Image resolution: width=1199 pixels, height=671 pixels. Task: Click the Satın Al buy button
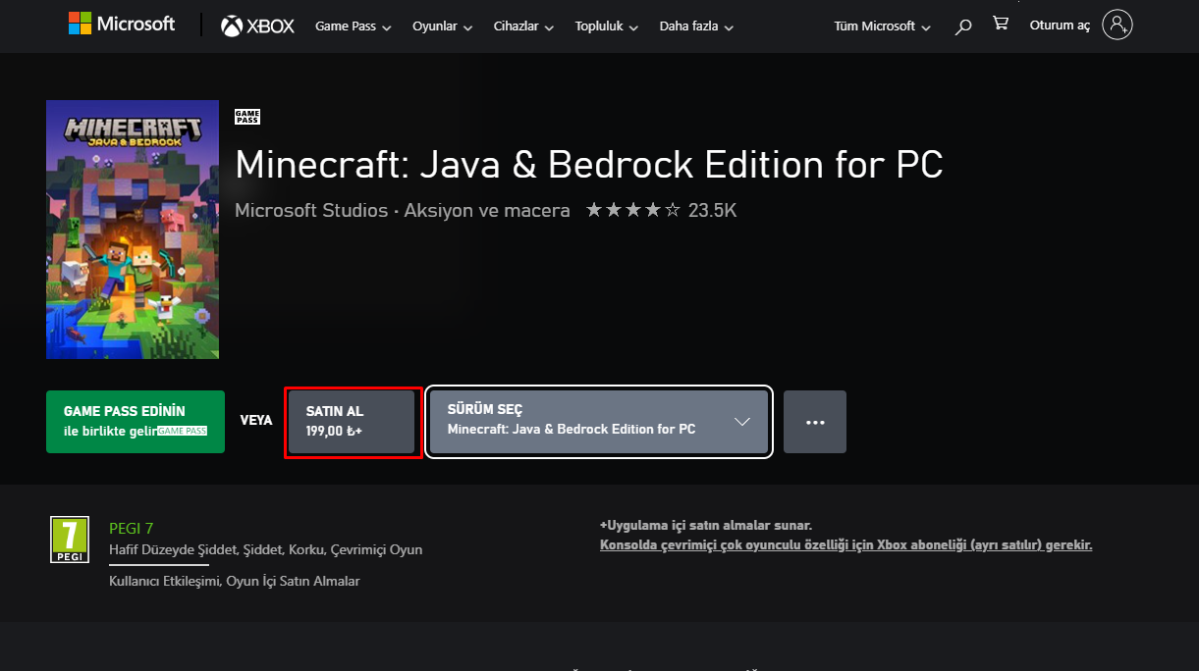click(354, 422)
